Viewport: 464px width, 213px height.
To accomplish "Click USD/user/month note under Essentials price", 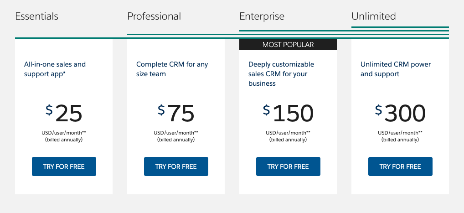I will tap(64, 133).
